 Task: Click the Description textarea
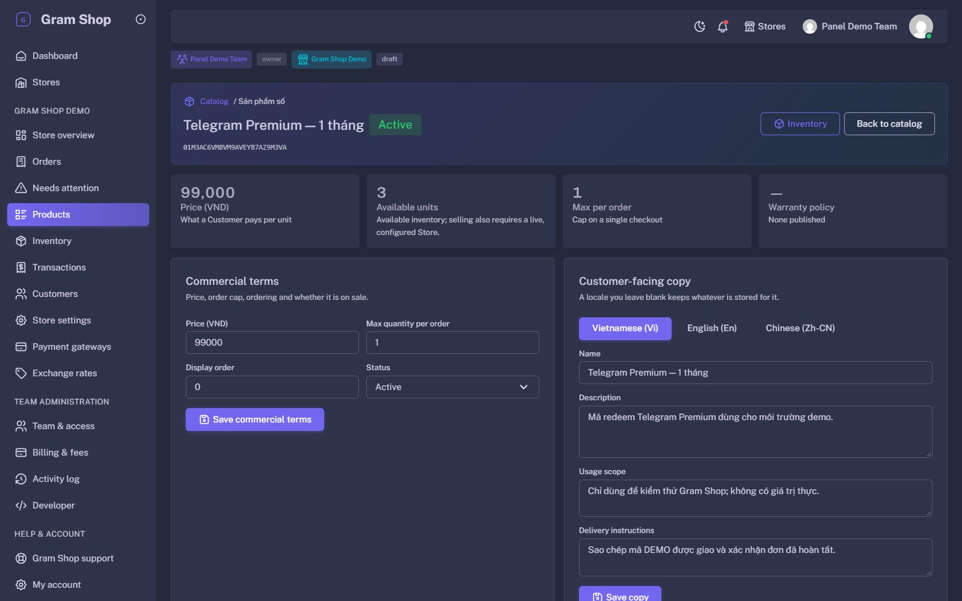(x=756, y=432)
